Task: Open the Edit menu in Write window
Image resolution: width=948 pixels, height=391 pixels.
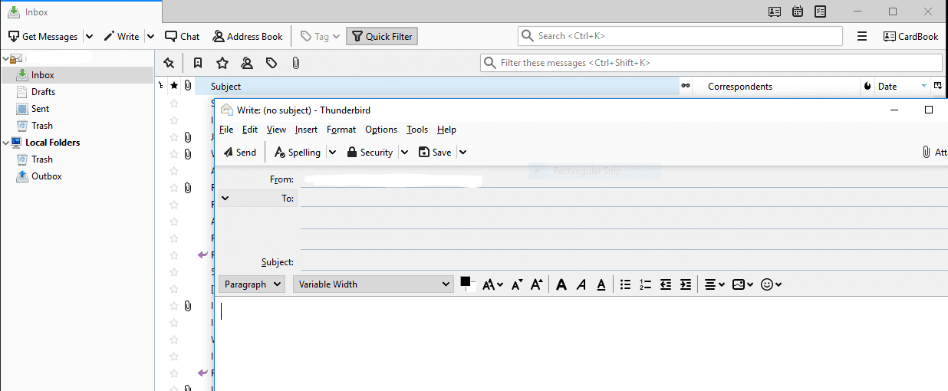Action: pyautogui.click(x=250, y=130)
